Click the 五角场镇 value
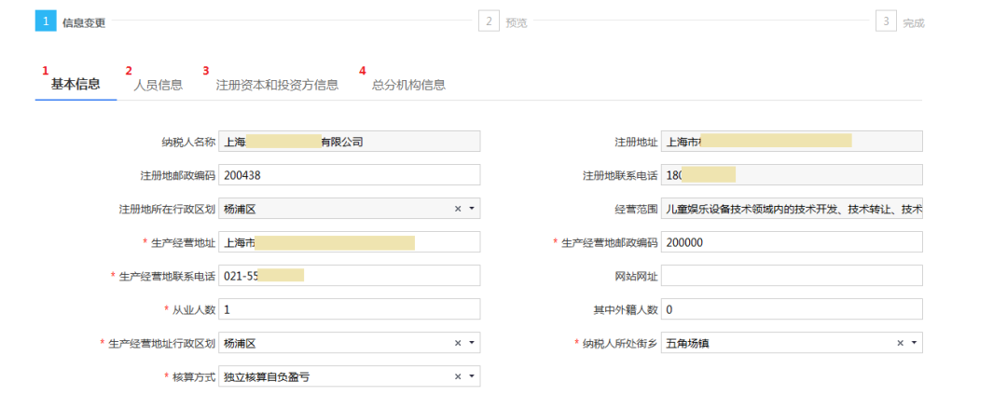 pos(688,343)
